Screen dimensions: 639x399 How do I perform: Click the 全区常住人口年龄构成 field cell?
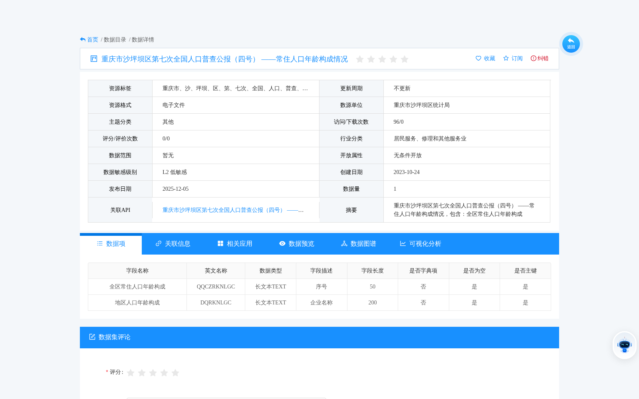pos(137,286)
